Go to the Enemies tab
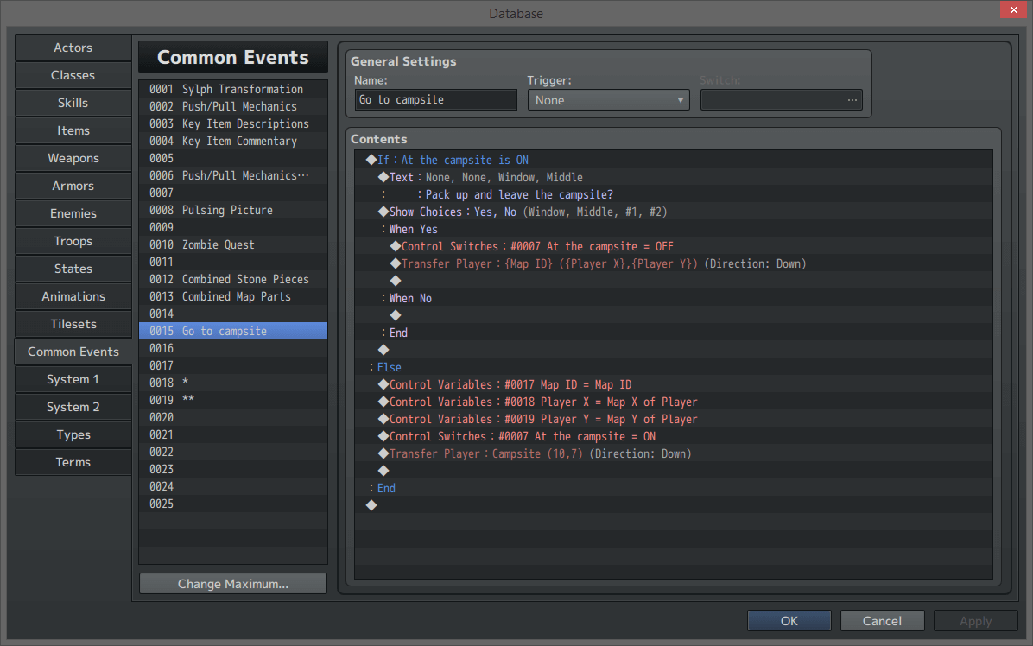 (73, 213)
